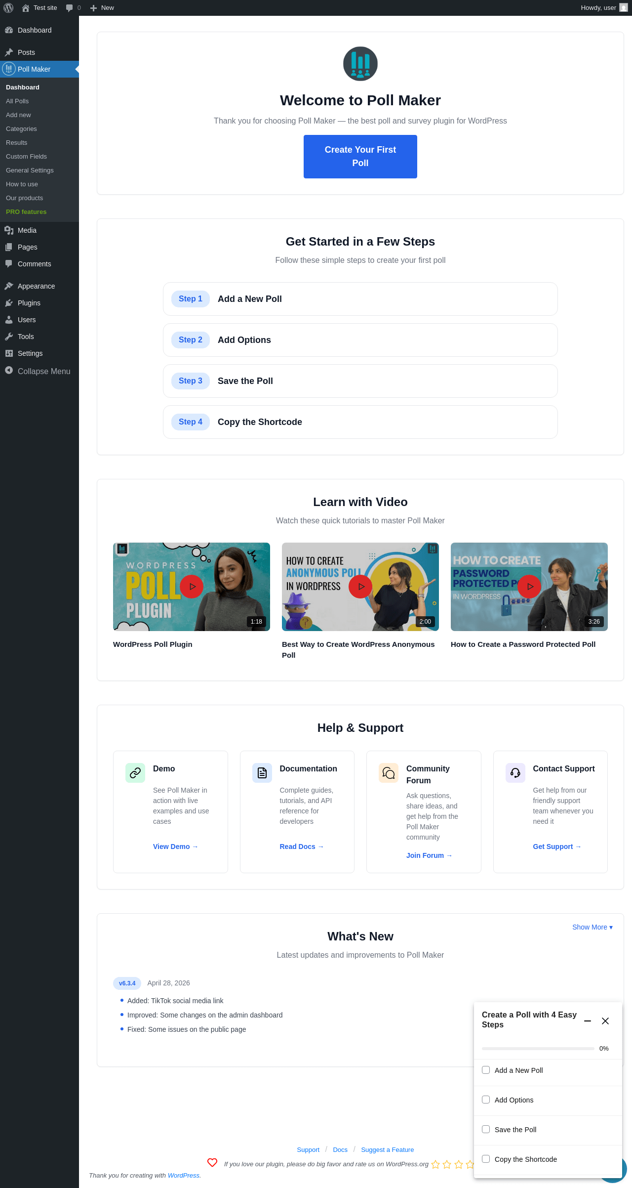Open All Polls in the Poll Maker submenu
The image size is (632, 1188).
click(17, 101)
